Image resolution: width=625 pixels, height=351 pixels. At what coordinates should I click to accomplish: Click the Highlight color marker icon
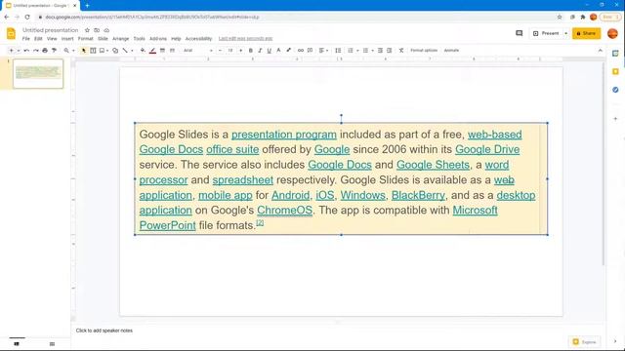pyautogui.click(x=289, y=51)
